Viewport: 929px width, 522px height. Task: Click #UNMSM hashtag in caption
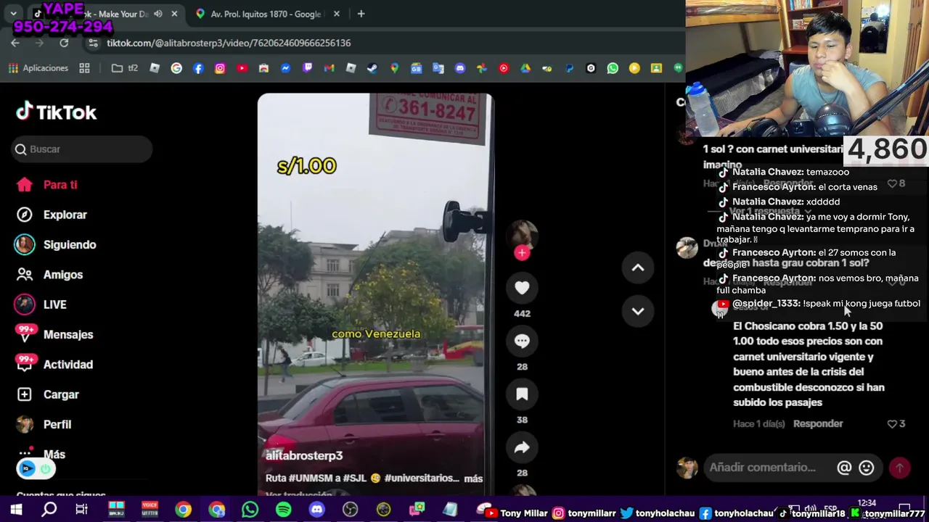(308, 478)
